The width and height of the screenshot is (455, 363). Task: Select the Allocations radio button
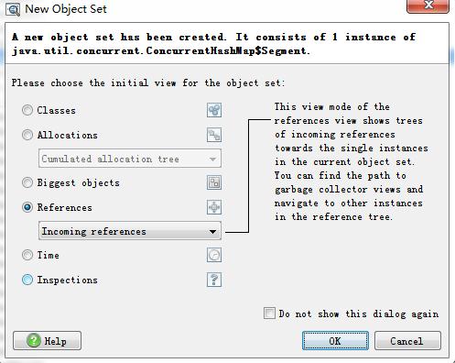27,135
